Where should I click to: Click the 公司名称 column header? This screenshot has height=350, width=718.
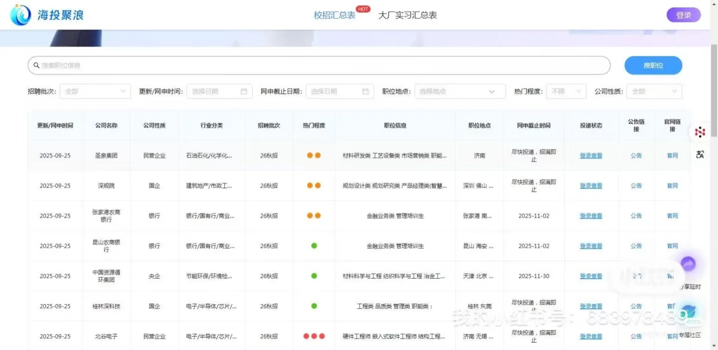(x=106, y=126)
